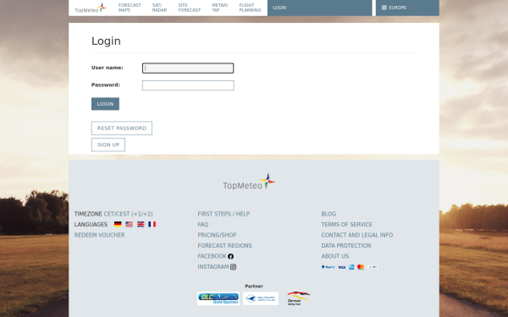The width and height of the screenshot is (508, 317).
Task: Click the TopMeteo footer logo
Action: [249, 182]
